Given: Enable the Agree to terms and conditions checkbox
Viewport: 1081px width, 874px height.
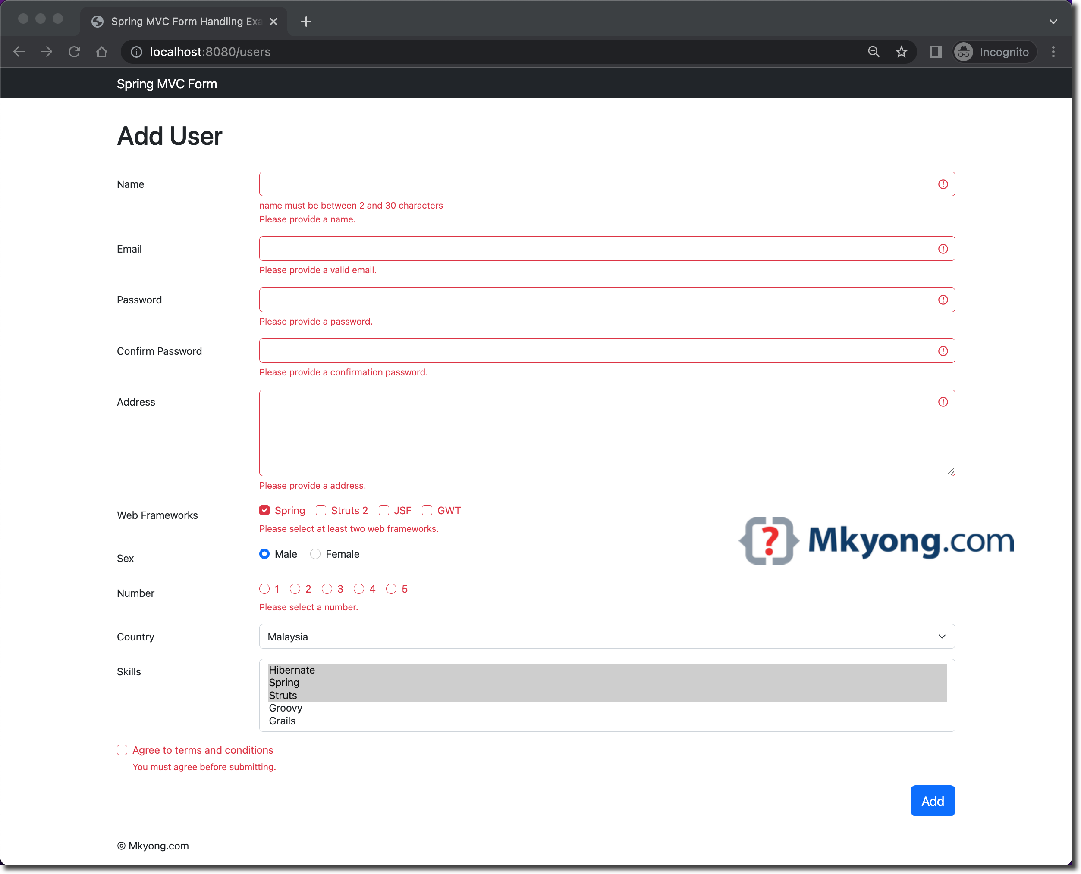Looking at the screenshot, I should click(122, 749).
